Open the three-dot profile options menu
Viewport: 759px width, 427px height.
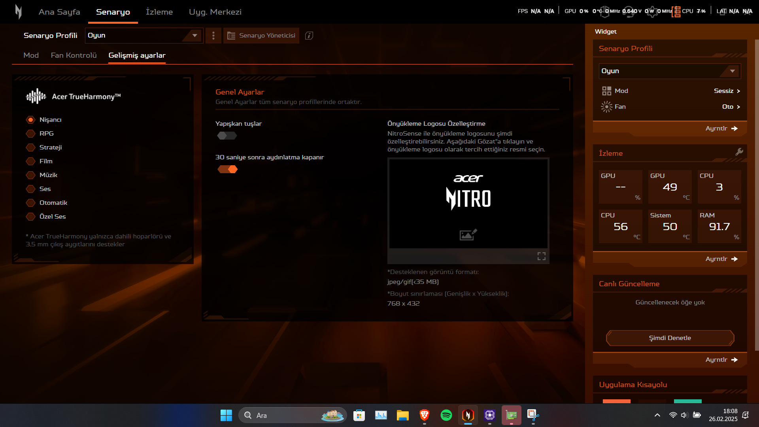(213, 36)
